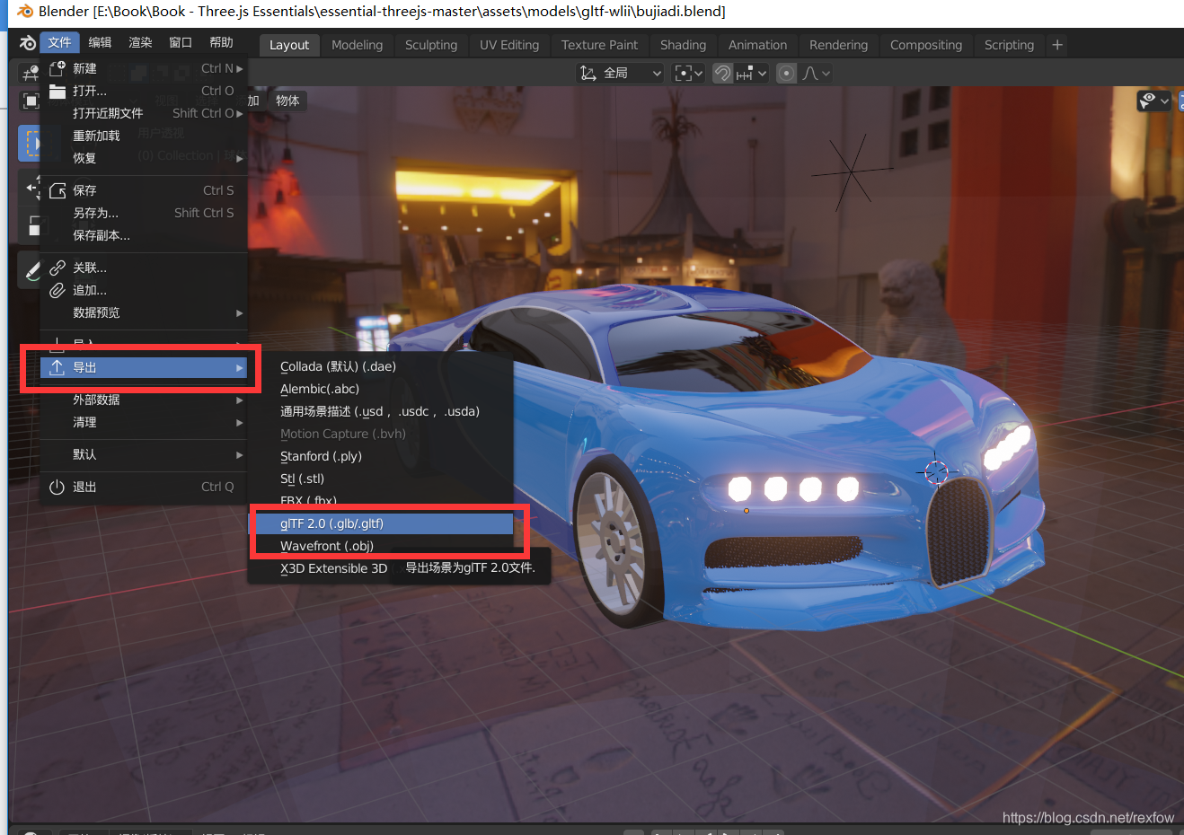Choose 保存副本... from the file menu

[144, 235]
